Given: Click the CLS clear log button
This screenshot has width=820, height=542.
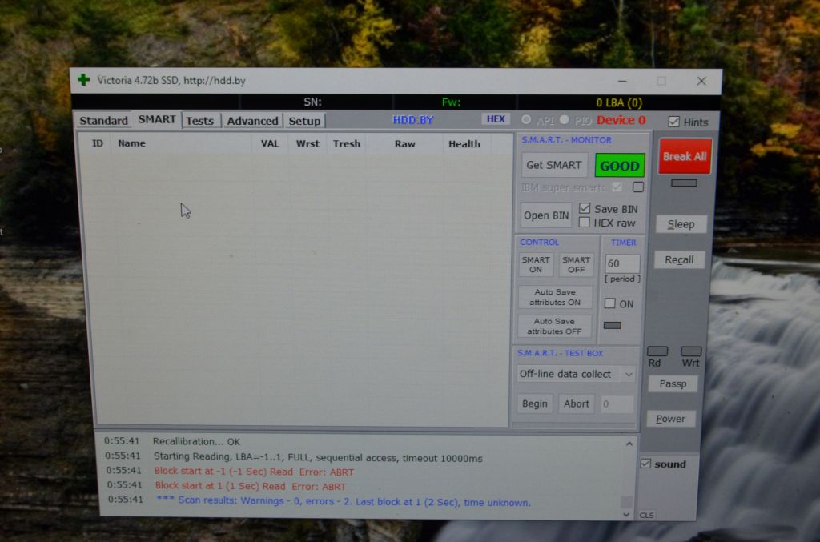Looking at the screenshot, I should click(x=646, y=515).
